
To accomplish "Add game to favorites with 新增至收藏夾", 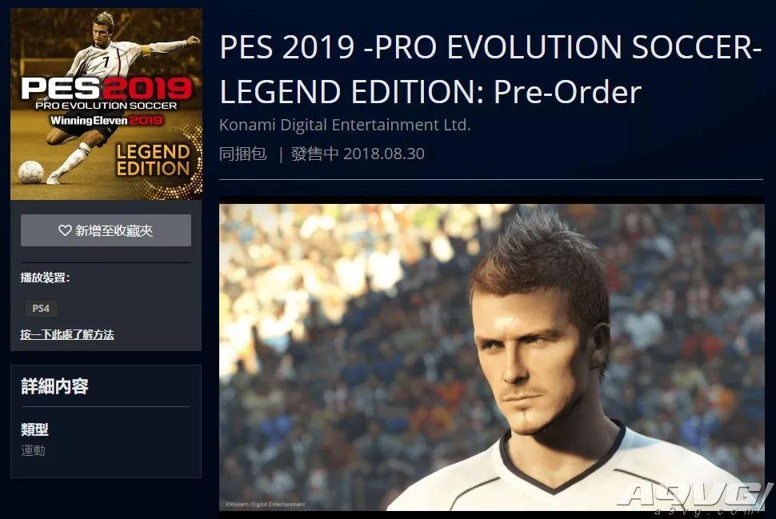I will point(106,230).
